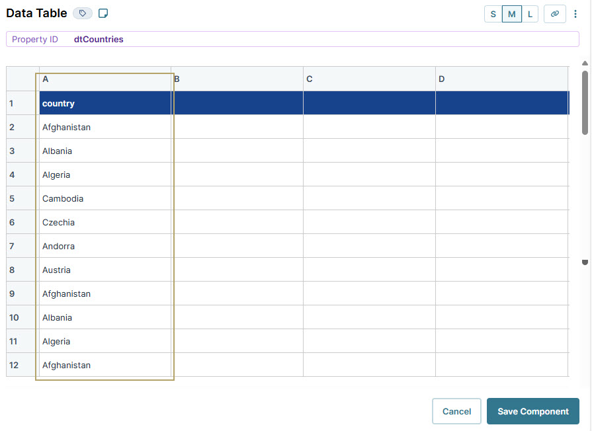Select the L size option

[530, 14]
